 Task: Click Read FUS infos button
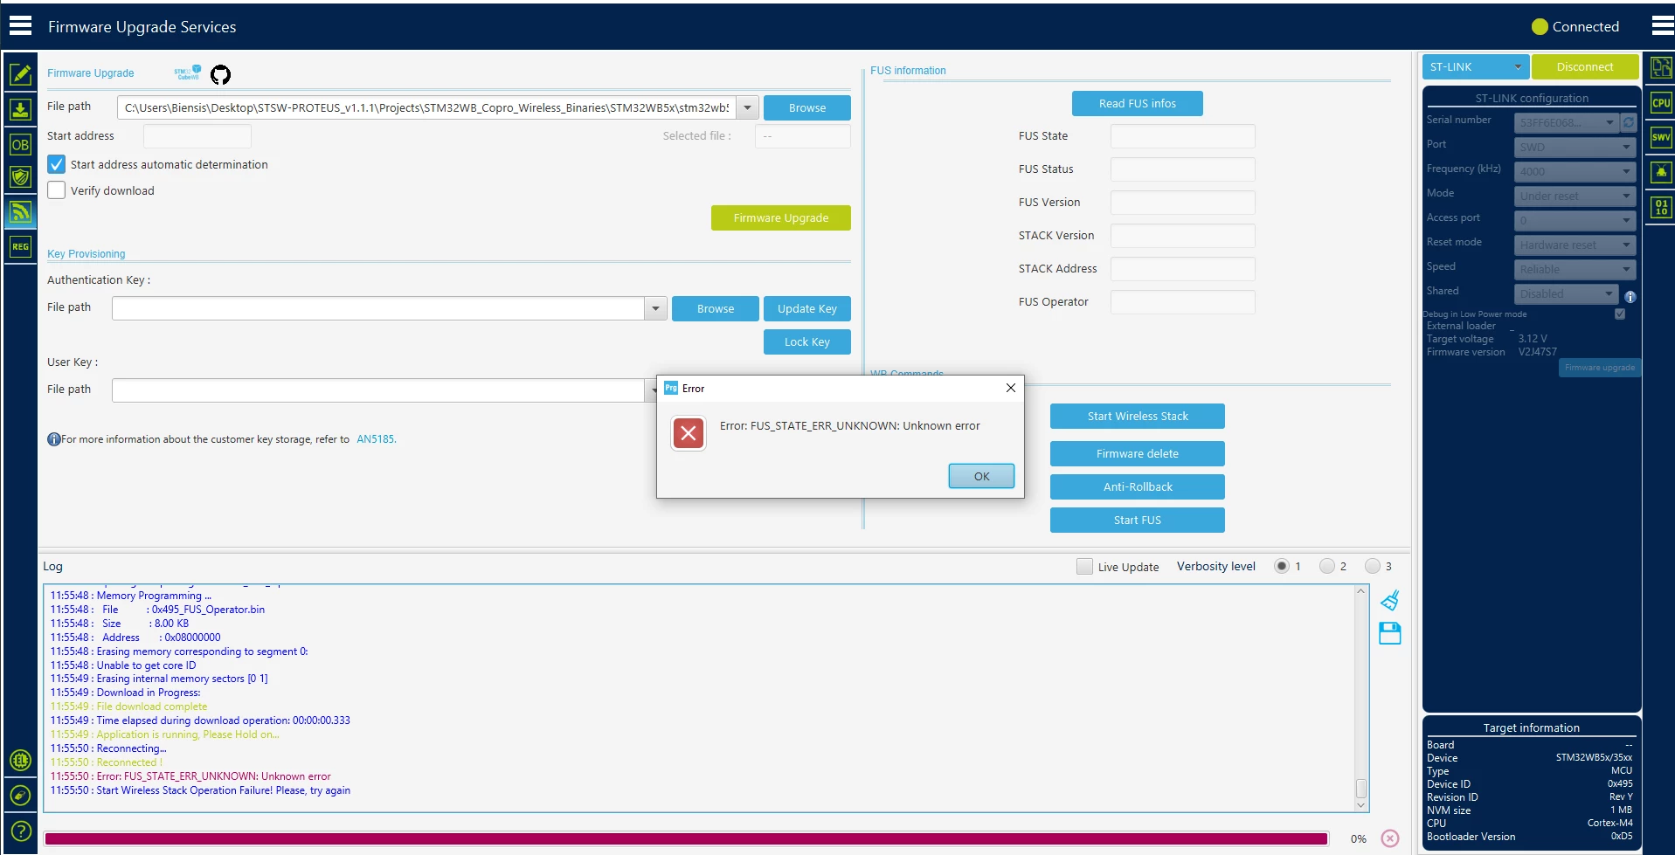[1137, 104]
